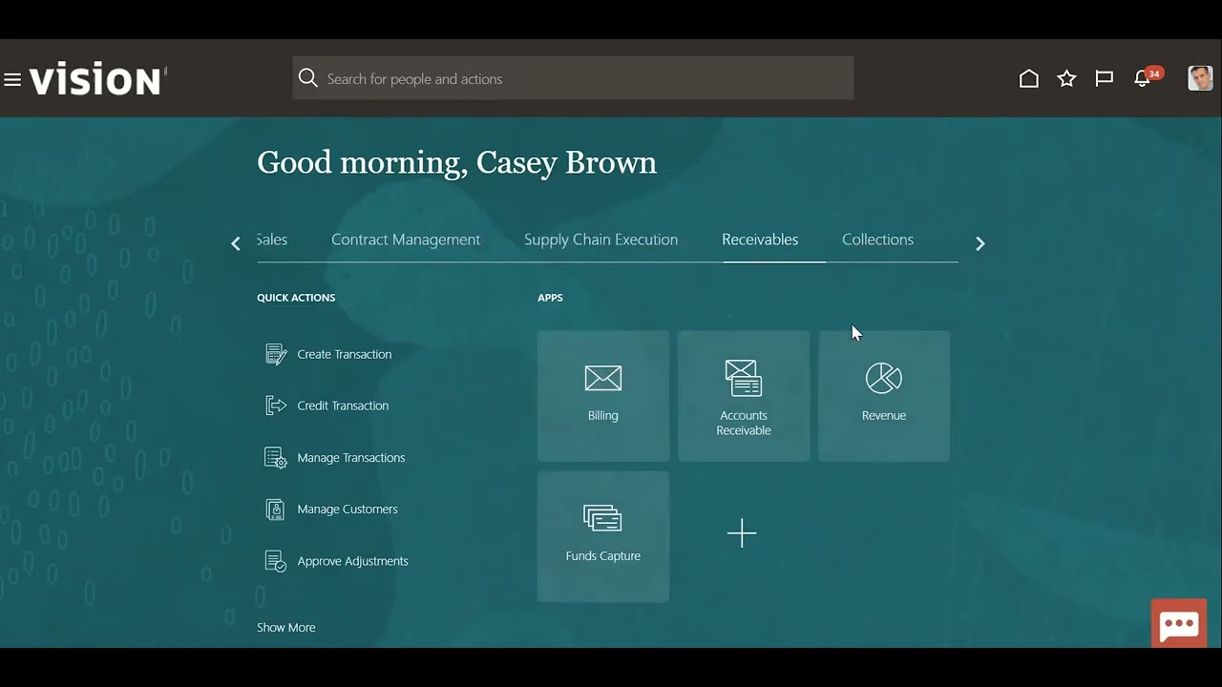Click Show More quick actions
1222x687 pixels.
click(x=285, y=628)
